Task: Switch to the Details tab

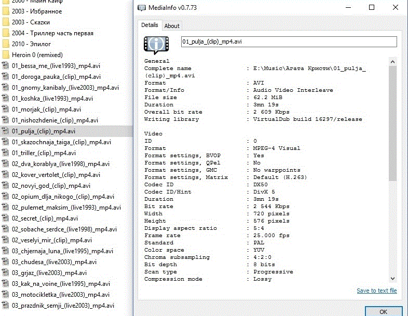Action: 149,25
